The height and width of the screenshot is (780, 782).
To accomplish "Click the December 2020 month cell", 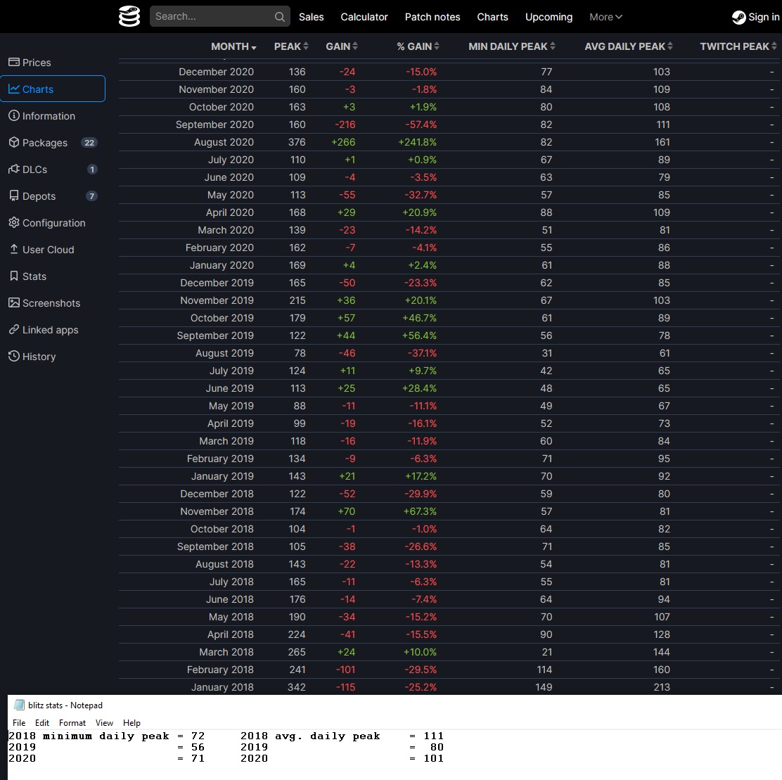I will coord(216,72).
